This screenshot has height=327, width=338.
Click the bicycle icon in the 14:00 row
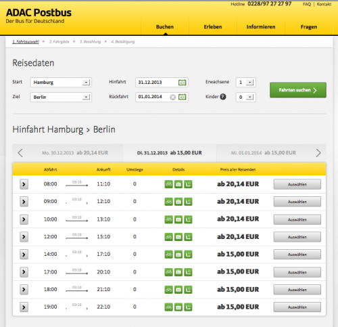point(168,255)
